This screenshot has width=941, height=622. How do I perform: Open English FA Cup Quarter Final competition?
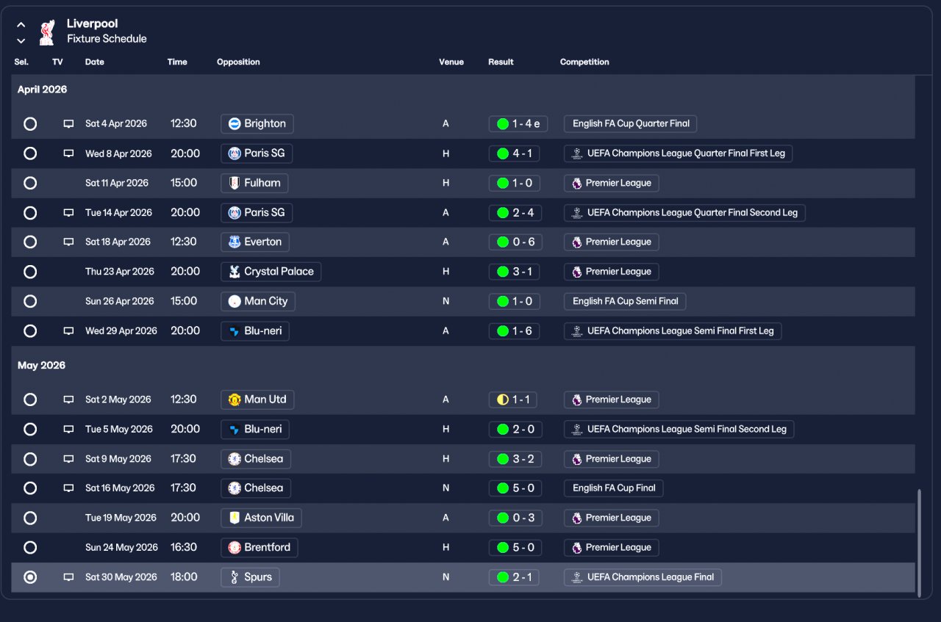click(x=631, y=123)
